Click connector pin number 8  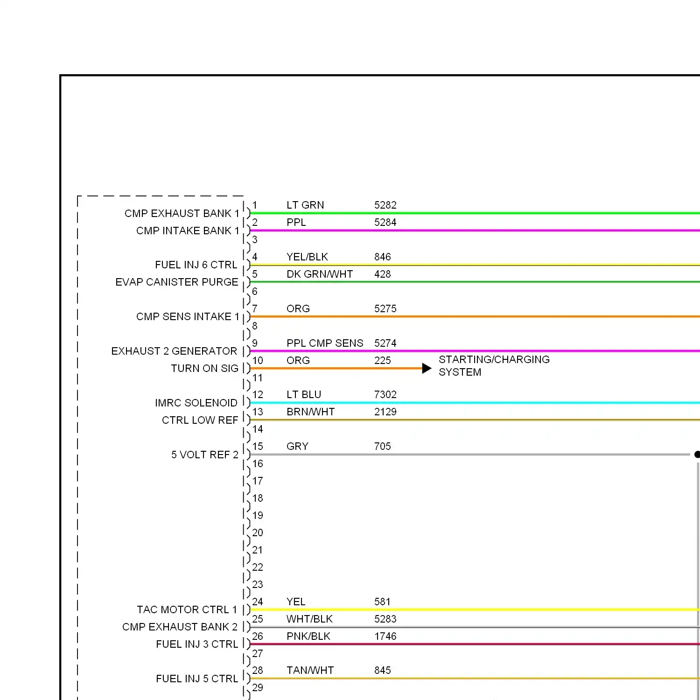coord(255,326)
